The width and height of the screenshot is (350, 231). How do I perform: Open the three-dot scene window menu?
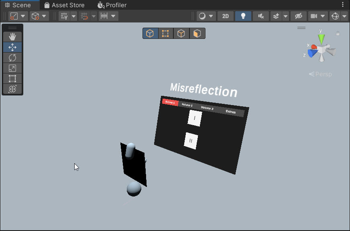(x=343, y=5)
